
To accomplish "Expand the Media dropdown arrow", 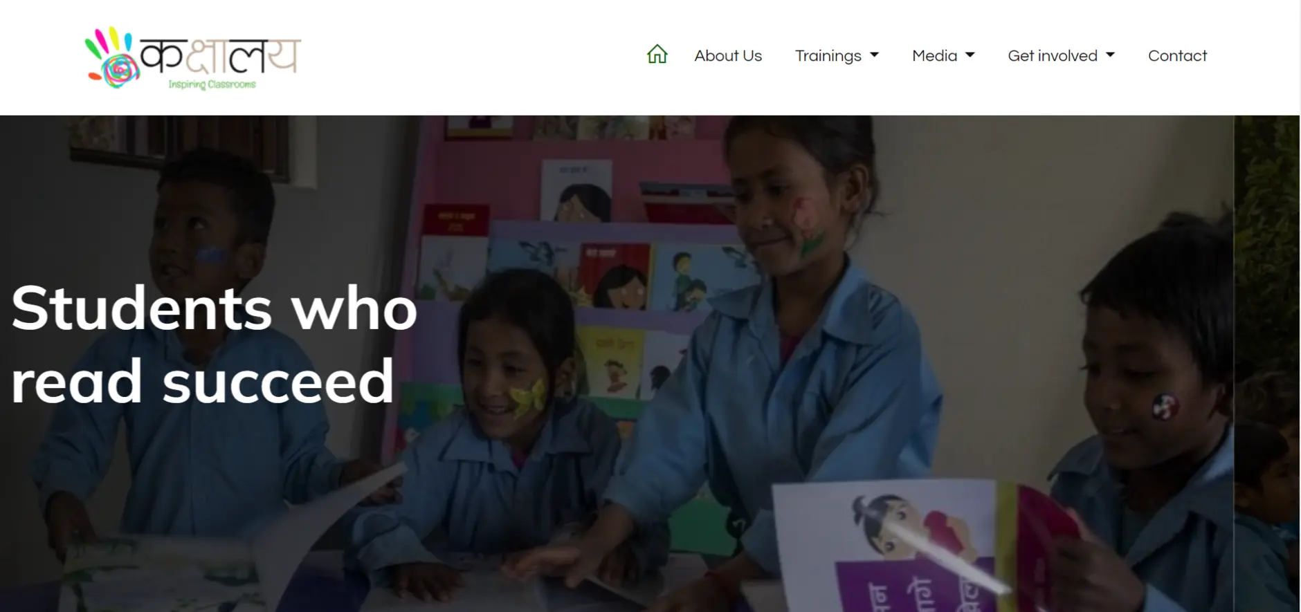I will 970,55.
